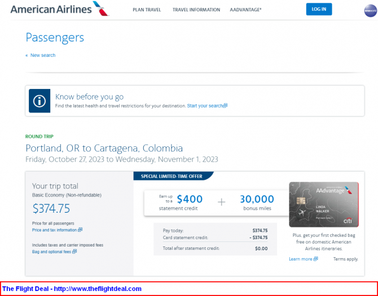Screen dimensions: 378x296
Task: Click the AAdvantage Citi credit card image
Action: (324, 204)
